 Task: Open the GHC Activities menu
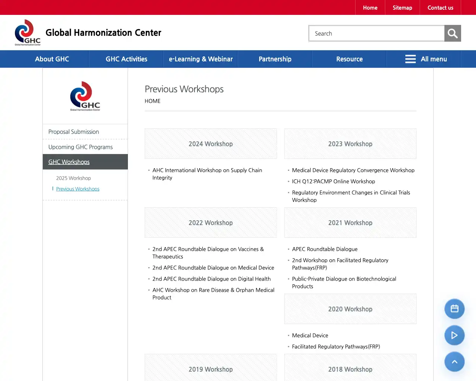[x=126, y=59]
